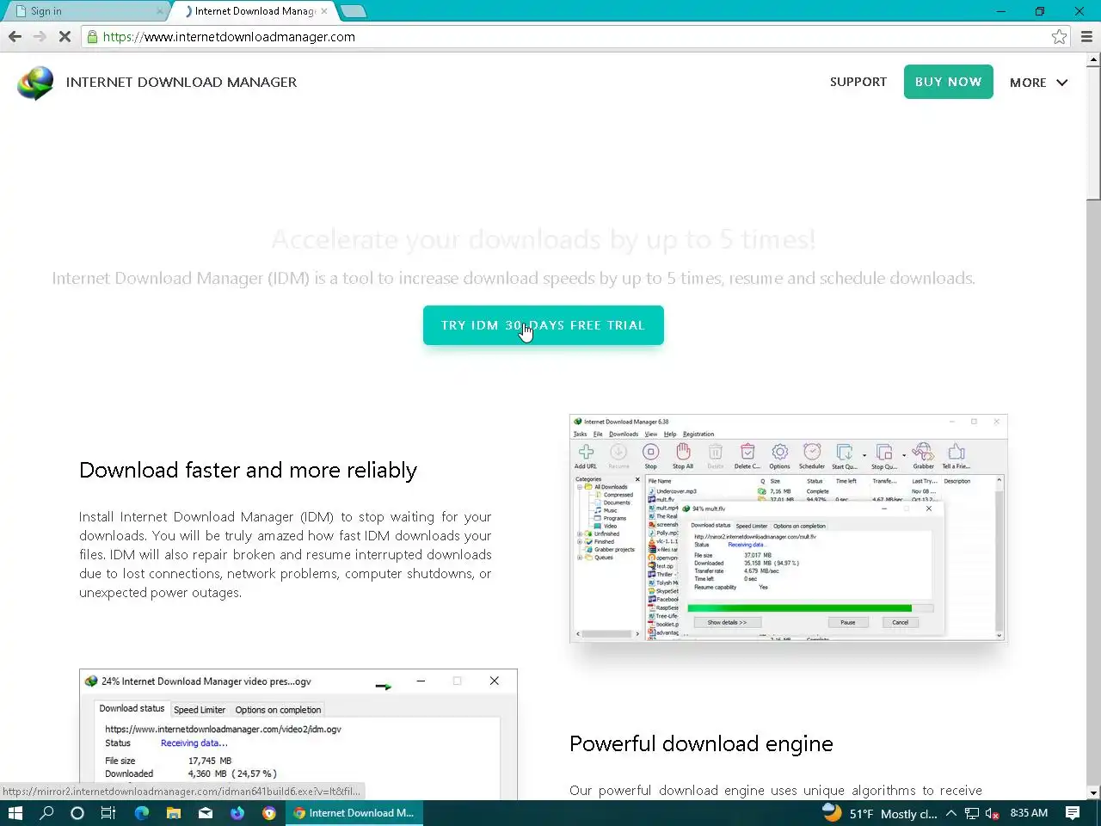Go back to the previous page
Screen dimensions: 1101x826
pos(15,37)
